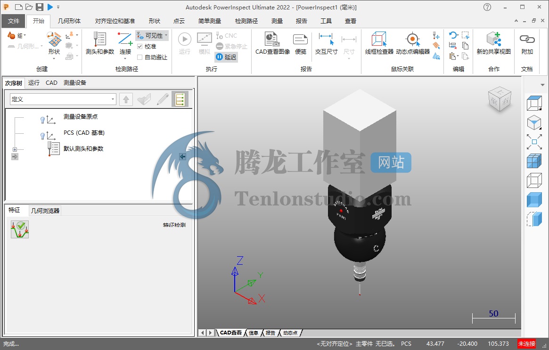Image resolution: width=549 pixels, height=350 pixels.
Task: Toggle lightbulb visibility for 测量设备原点
Action: point(43,120)
